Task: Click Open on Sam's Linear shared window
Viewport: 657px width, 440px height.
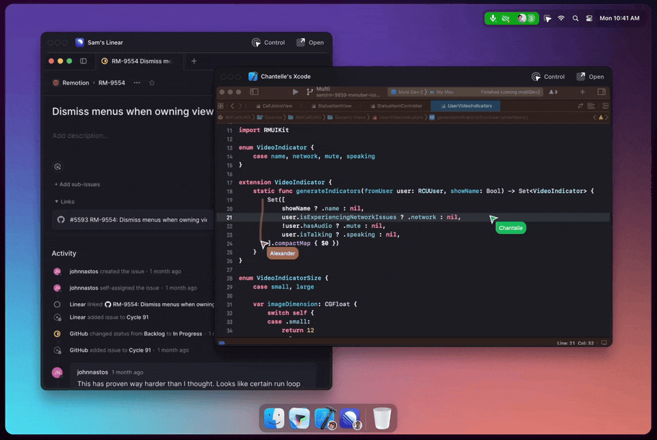Action: click(x=310, y=42)
